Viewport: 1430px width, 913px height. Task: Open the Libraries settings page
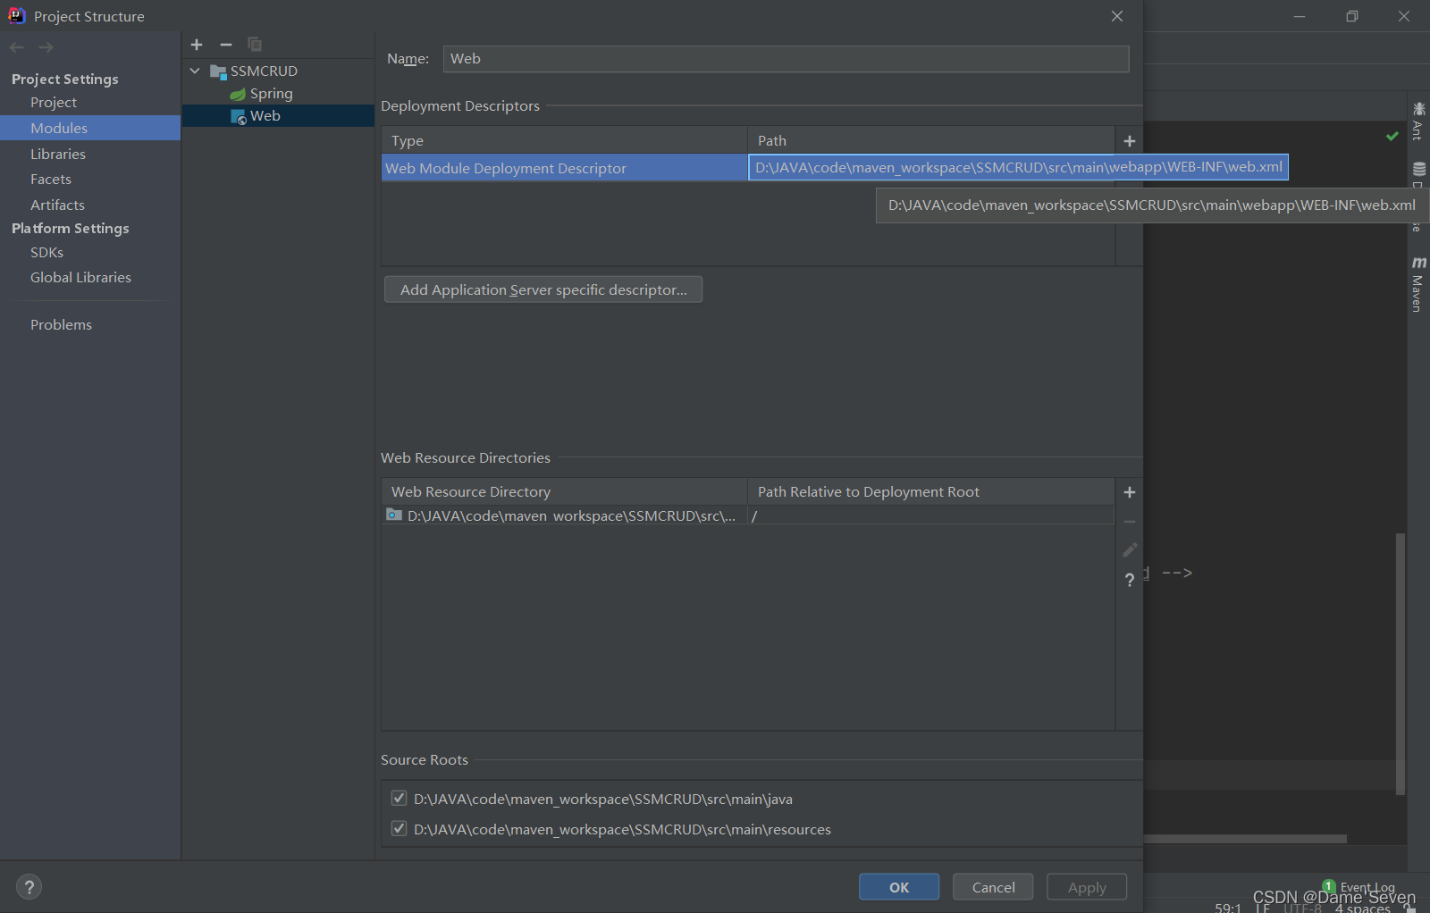[58, 154]
